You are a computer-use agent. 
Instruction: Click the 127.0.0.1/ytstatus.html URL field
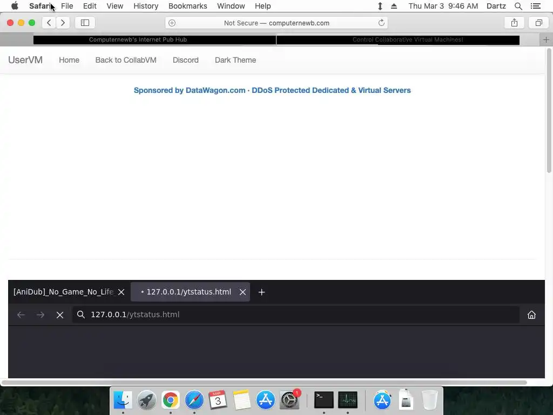pos(295,314)
